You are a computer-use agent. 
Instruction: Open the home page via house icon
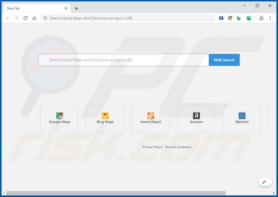[x=34, y=18]
